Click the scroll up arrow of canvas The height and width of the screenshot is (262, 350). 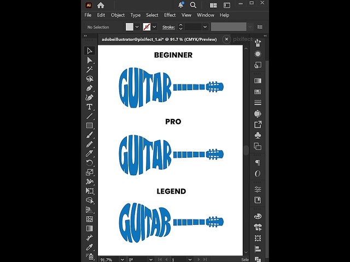click(246, 49)
